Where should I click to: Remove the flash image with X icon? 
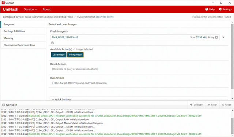tap(223, 37)
